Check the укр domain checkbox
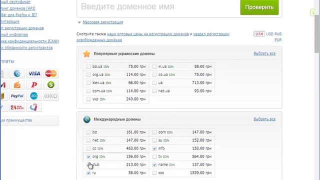 (x=88, y=99)
